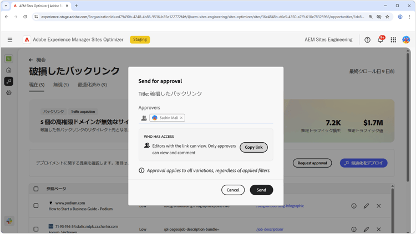416x234 pixels.
Task: Click the browser address bar
Action: tap(202, 17)
